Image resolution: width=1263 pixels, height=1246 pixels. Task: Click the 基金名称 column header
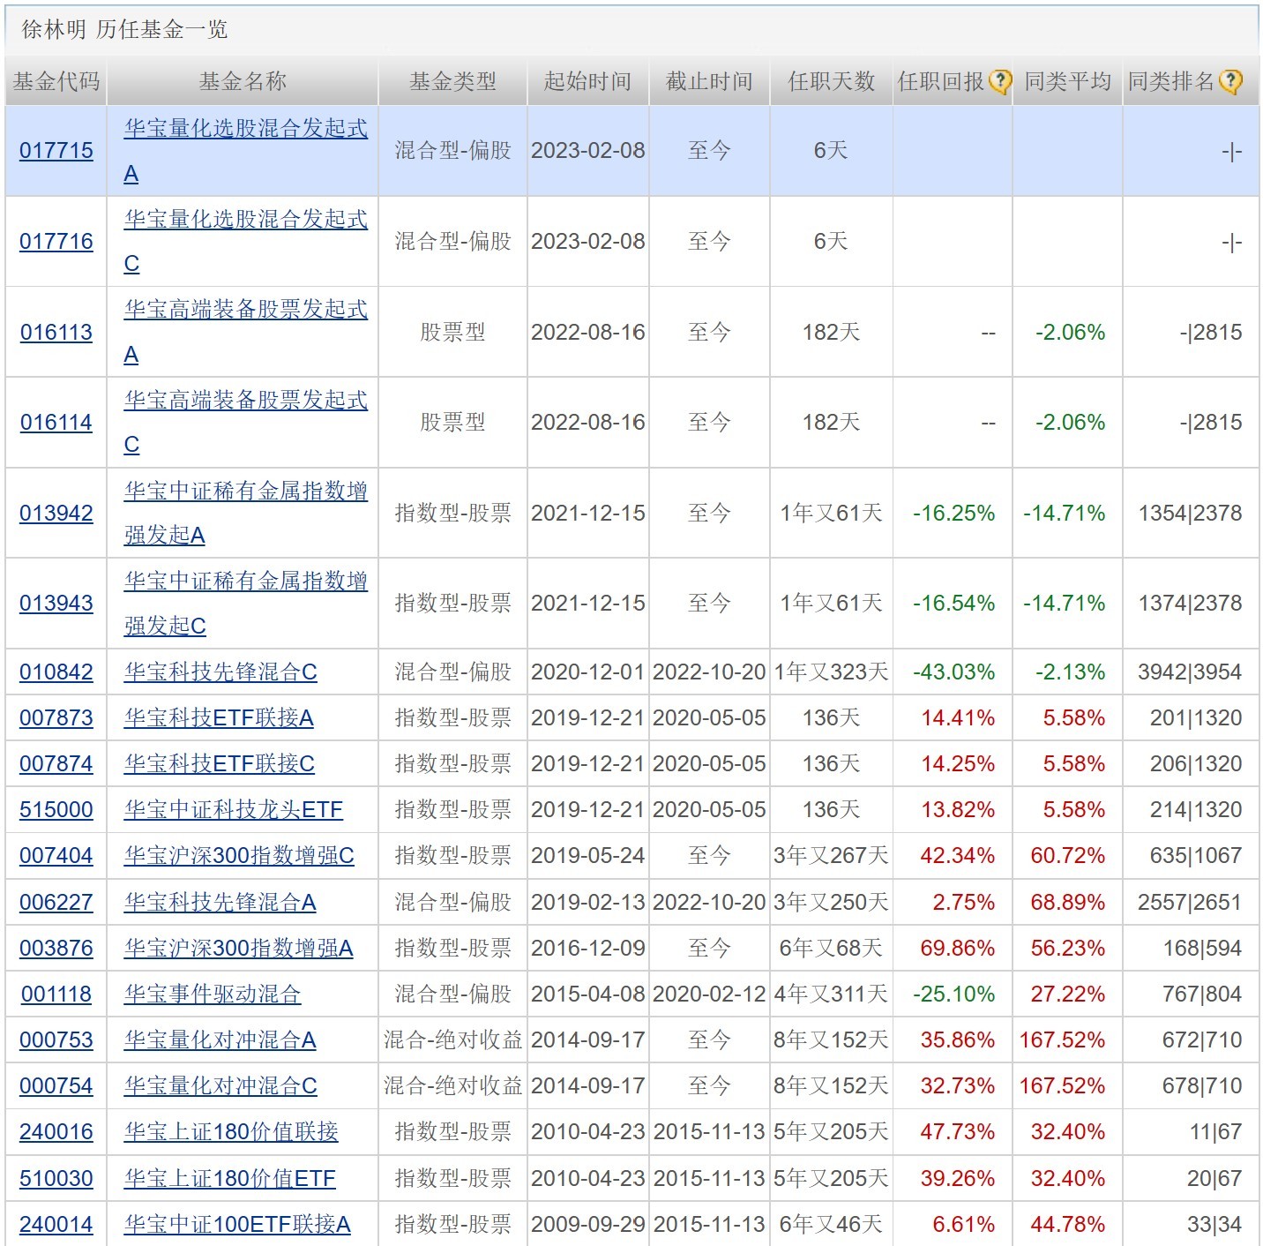[243, 82]
